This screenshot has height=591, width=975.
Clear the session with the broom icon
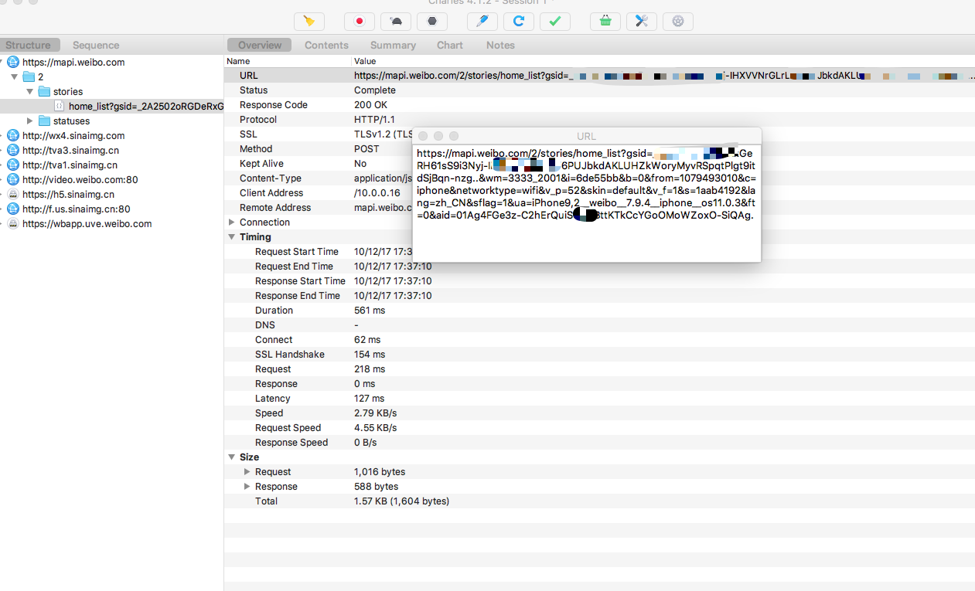coord(309,22)
